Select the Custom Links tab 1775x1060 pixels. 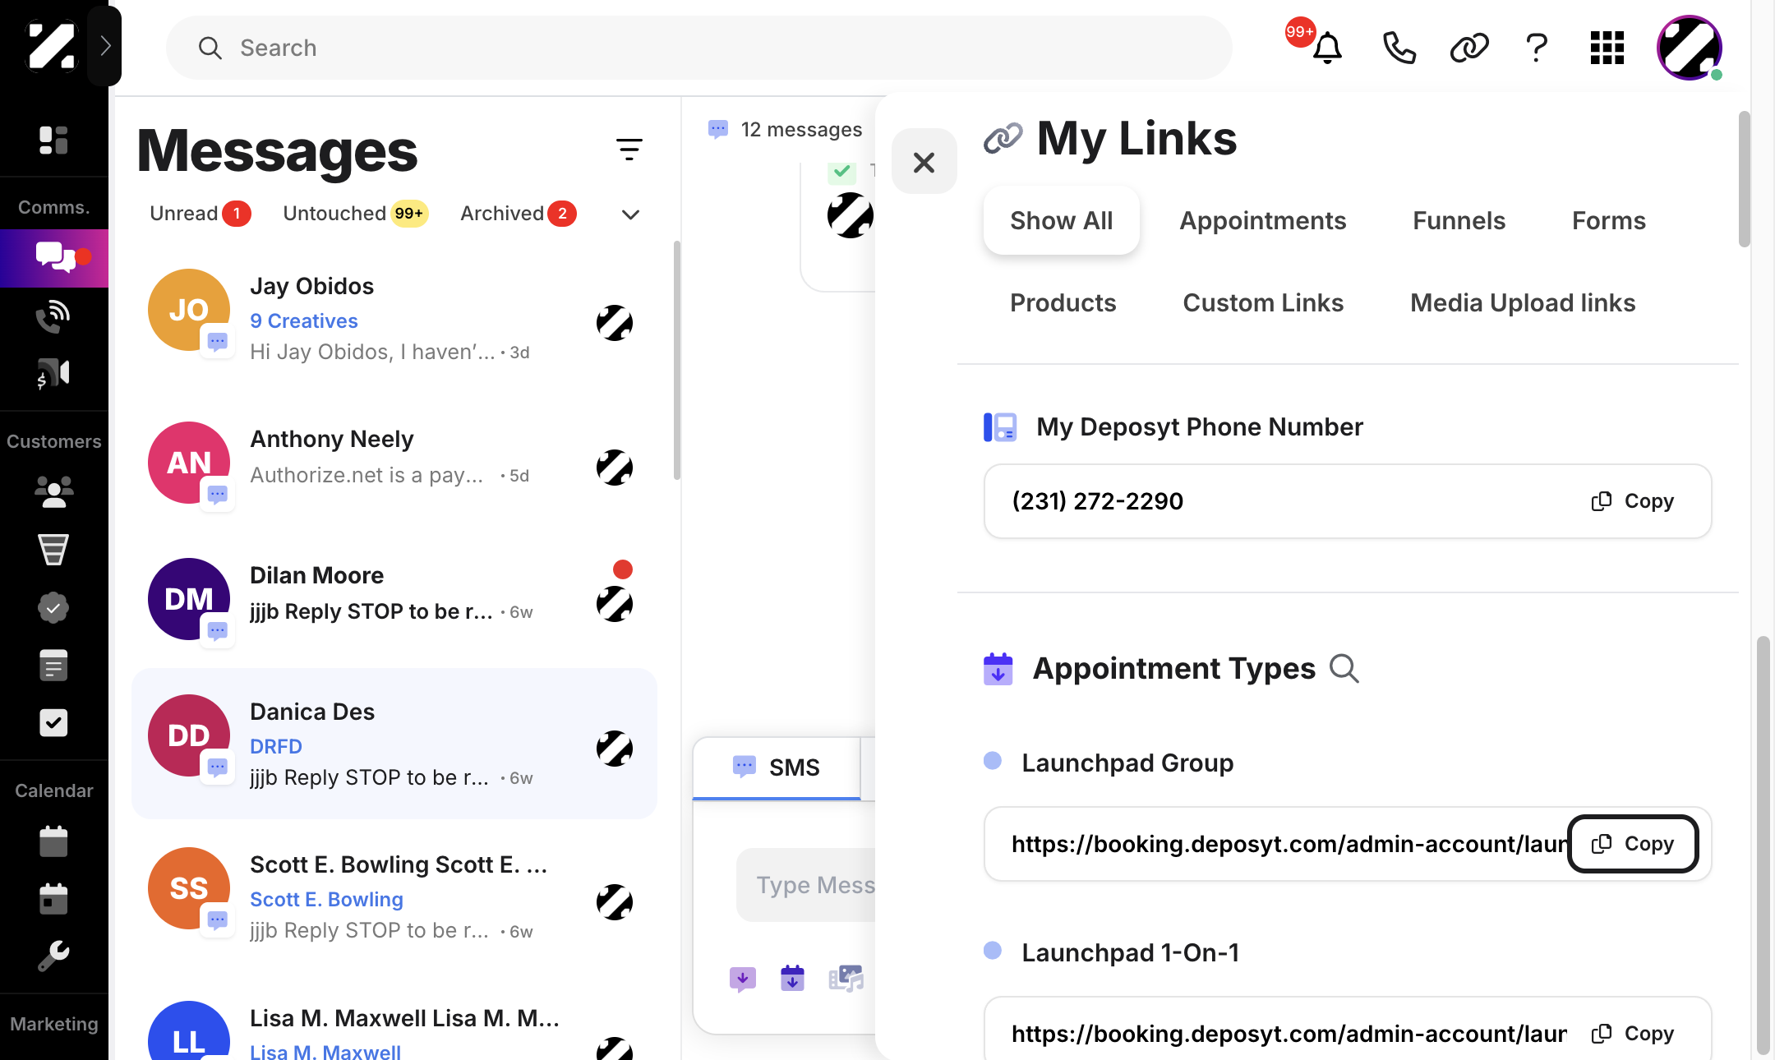click(x=1263, y=302)
